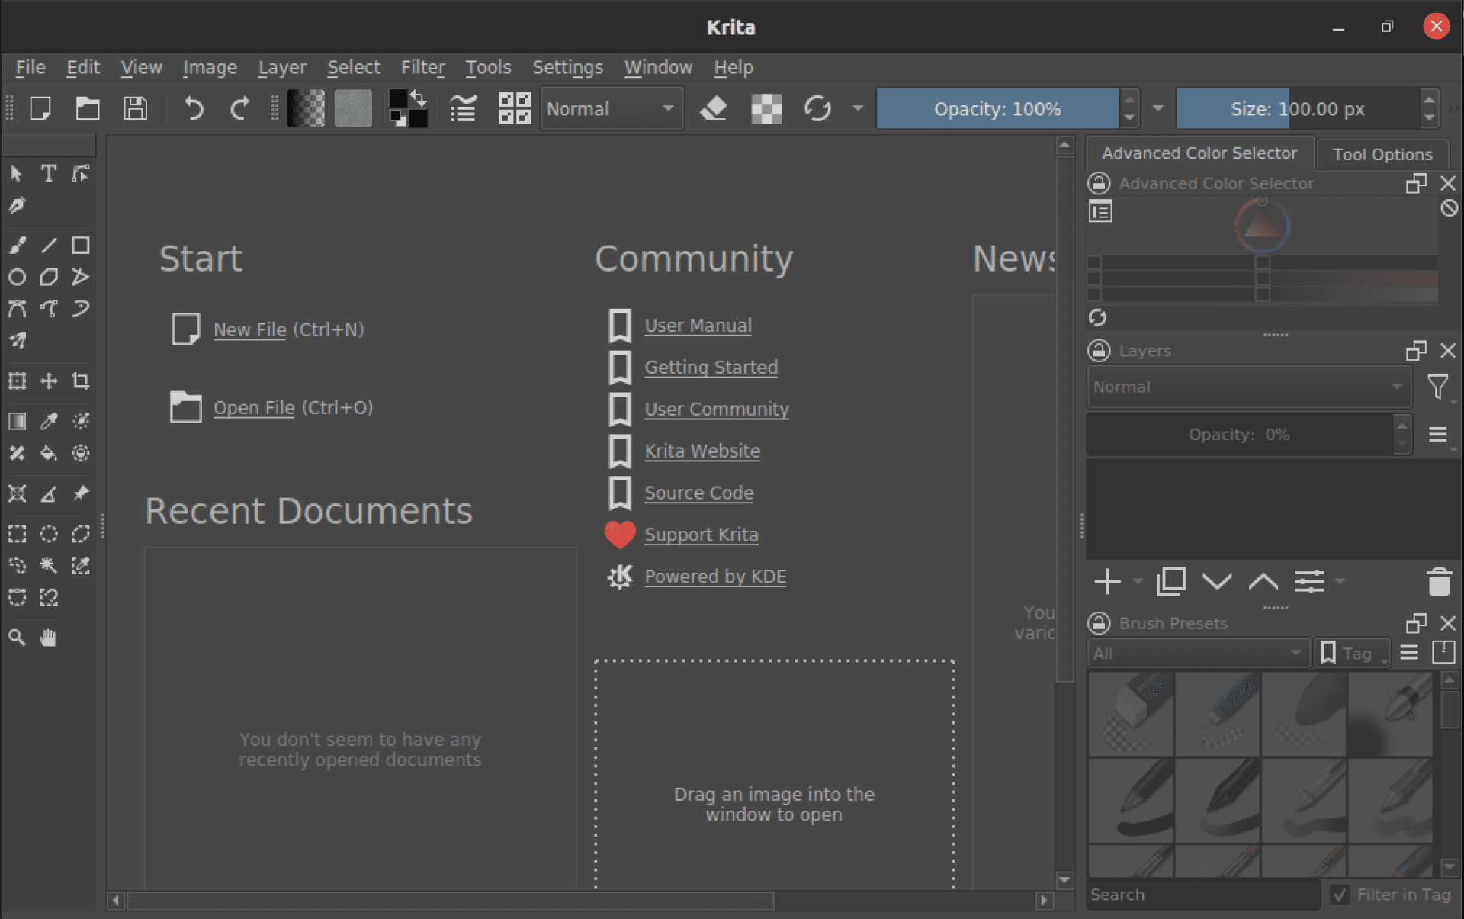Enable the Filter in Tag checkbox

[1340, 894]
